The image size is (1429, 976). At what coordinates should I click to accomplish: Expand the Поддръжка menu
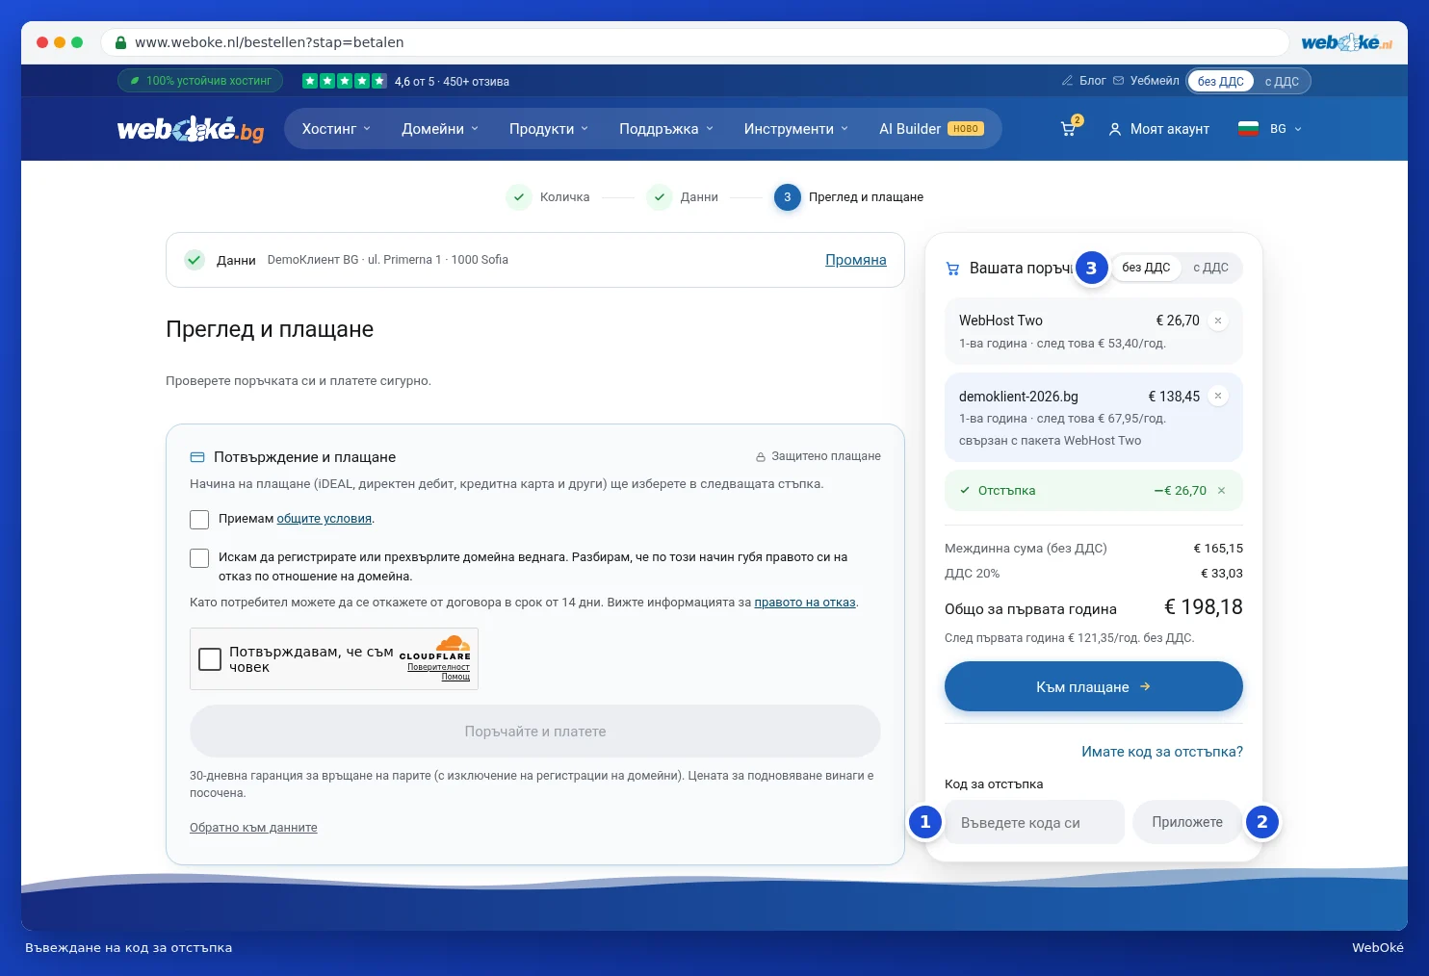[x=666, y=129]
